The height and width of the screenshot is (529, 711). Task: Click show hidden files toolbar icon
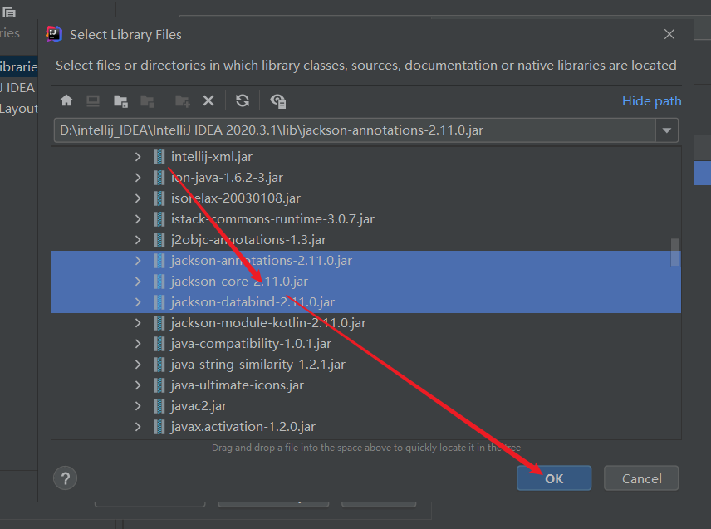click(x=277, y=100)
